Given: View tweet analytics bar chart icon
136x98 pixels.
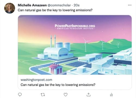Looking at the screenshot, I should pos(111,95).
